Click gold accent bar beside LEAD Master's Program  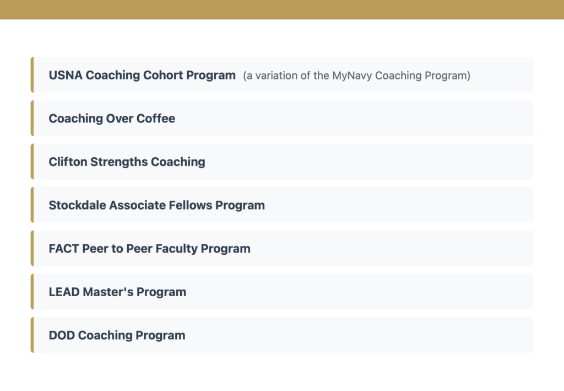[x=32, y=292]
